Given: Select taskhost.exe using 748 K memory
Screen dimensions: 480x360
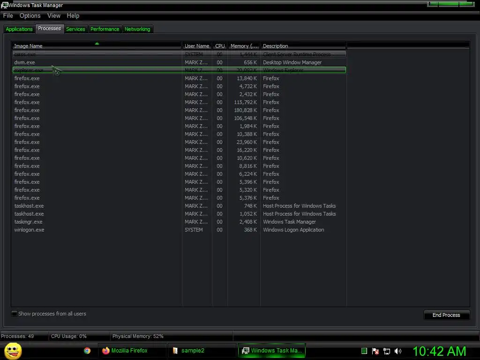Looking at the screenshot, I should pos(179,206).
